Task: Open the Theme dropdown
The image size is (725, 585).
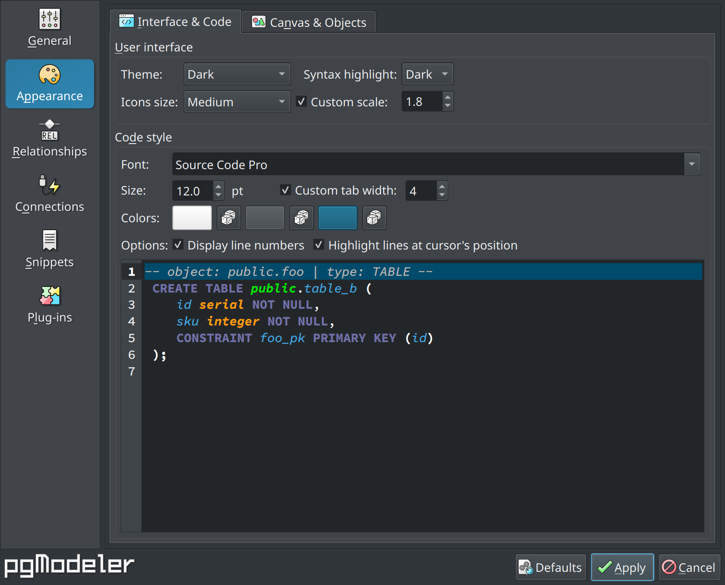Action: 237,74
